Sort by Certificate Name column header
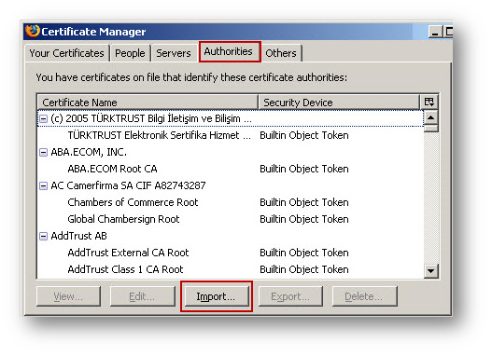The image size is (492, 356). [148, 103]
